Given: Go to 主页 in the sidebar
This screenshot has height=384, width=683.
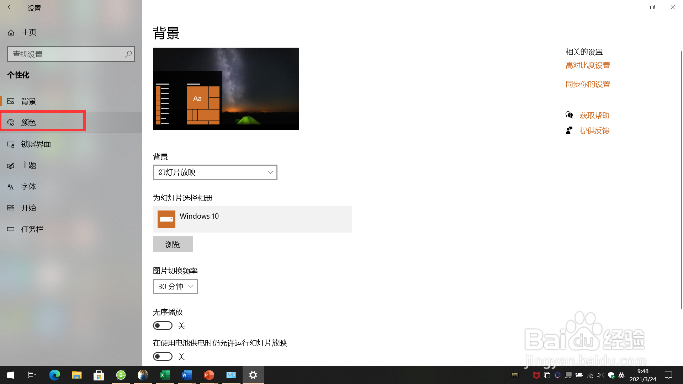Looking at the screenshot, I should [x=29, y=32].
